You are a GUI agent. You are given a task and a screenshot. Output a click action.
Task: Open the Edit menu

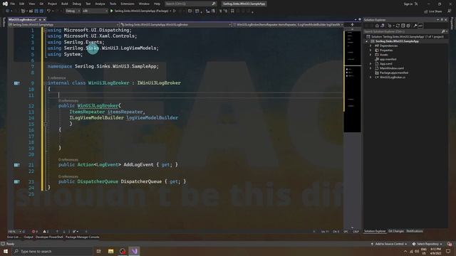point(22,4)
